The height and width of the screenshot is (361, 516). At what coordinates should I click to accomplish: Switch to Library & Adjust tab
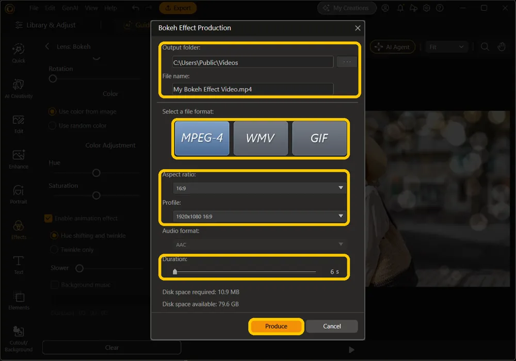click(45, 25)
